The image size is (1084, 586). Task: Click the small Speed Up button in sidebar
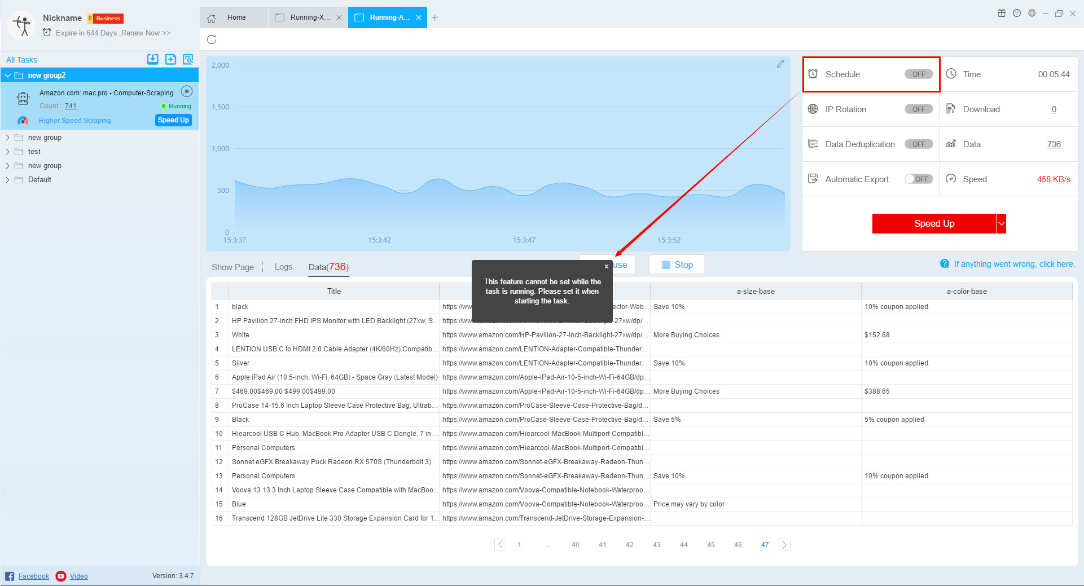(173, 120)
